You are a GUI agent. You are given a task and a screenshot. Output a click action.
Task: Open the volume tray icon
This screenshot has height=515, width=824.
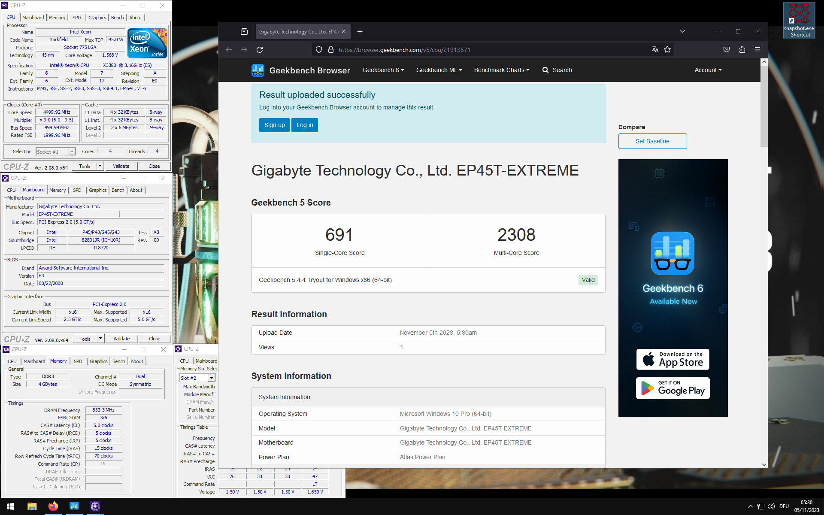point(771,506)
